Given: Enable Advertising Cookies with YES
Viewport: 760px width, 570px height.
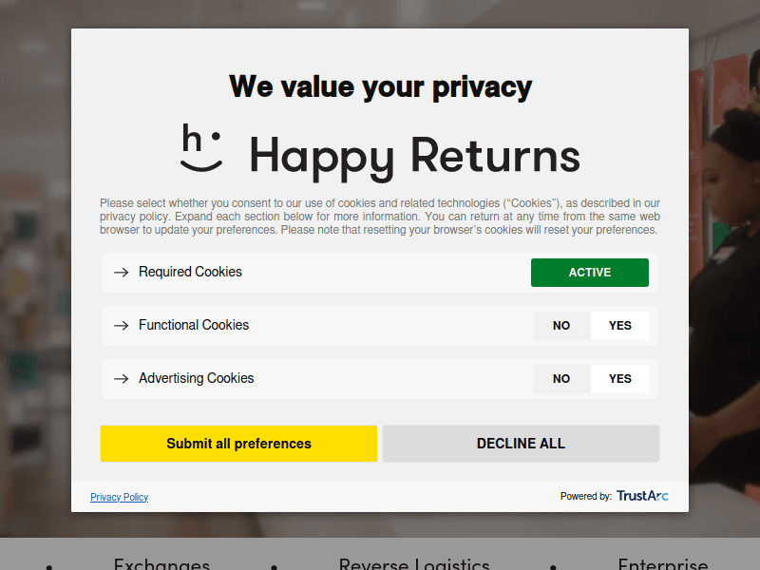Looking at the screenshot, I should 619,379.
